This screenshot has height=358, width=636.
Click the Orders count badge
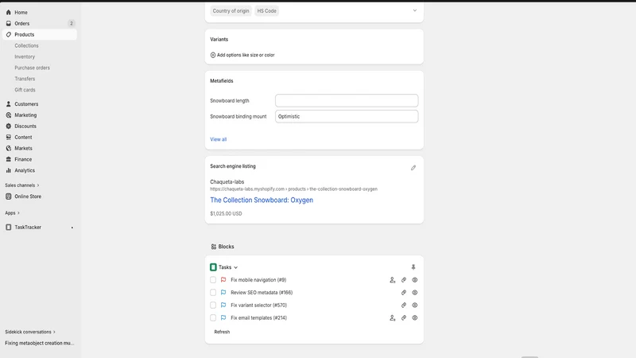pos(72,24)
